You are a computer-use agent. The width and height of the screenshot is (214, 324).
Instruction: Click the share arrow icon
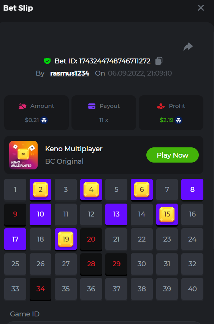coord(188,47)
